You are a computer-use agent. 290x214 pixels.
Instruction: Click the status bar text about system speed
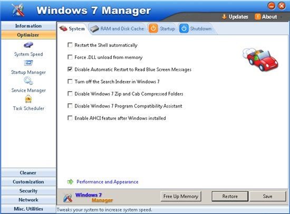104,210
